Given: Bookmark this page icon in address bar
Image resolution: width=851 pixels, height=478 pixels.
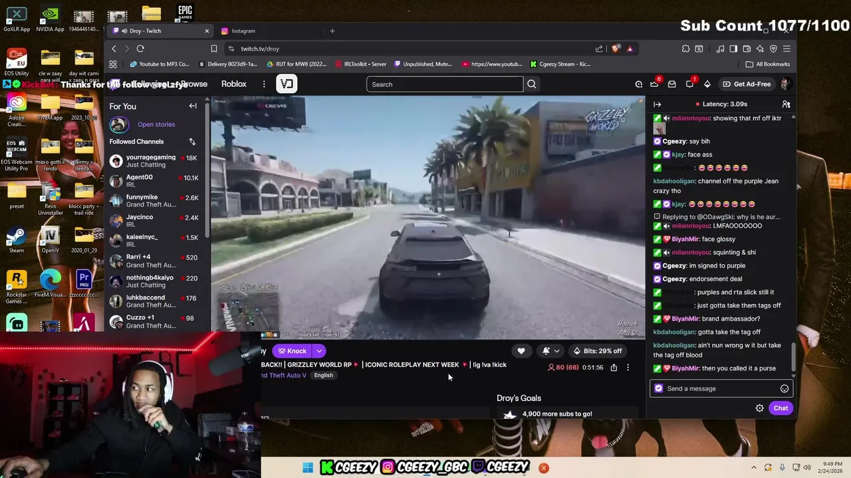Looking at the screenshot, I should click(x=214, y=48).
